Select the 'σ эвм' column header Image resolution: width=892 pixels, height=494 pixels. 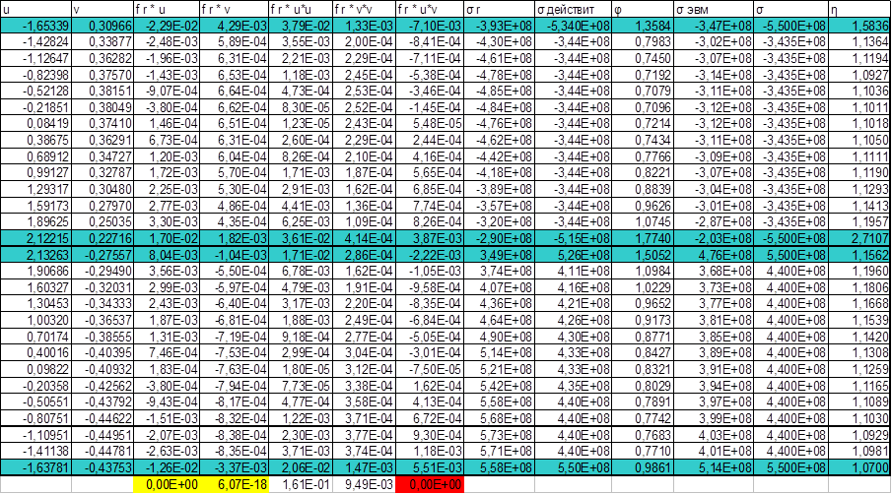pos(714,10)
